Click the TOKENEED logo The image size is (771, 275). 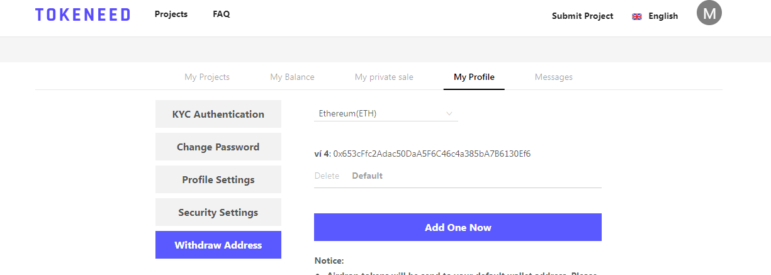point(82,15)
